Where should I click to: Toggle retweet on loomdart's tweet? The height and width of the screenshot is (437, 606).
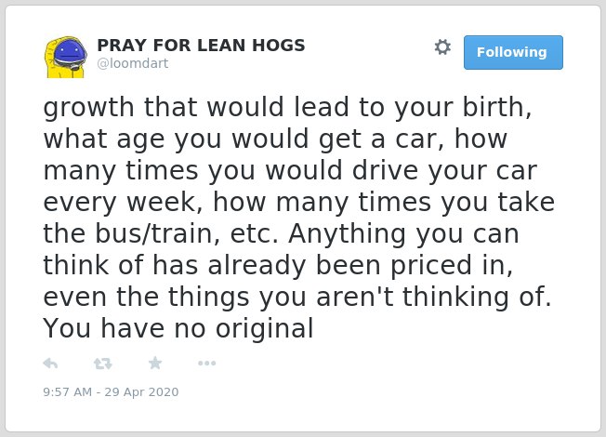[x=103, y=364]
